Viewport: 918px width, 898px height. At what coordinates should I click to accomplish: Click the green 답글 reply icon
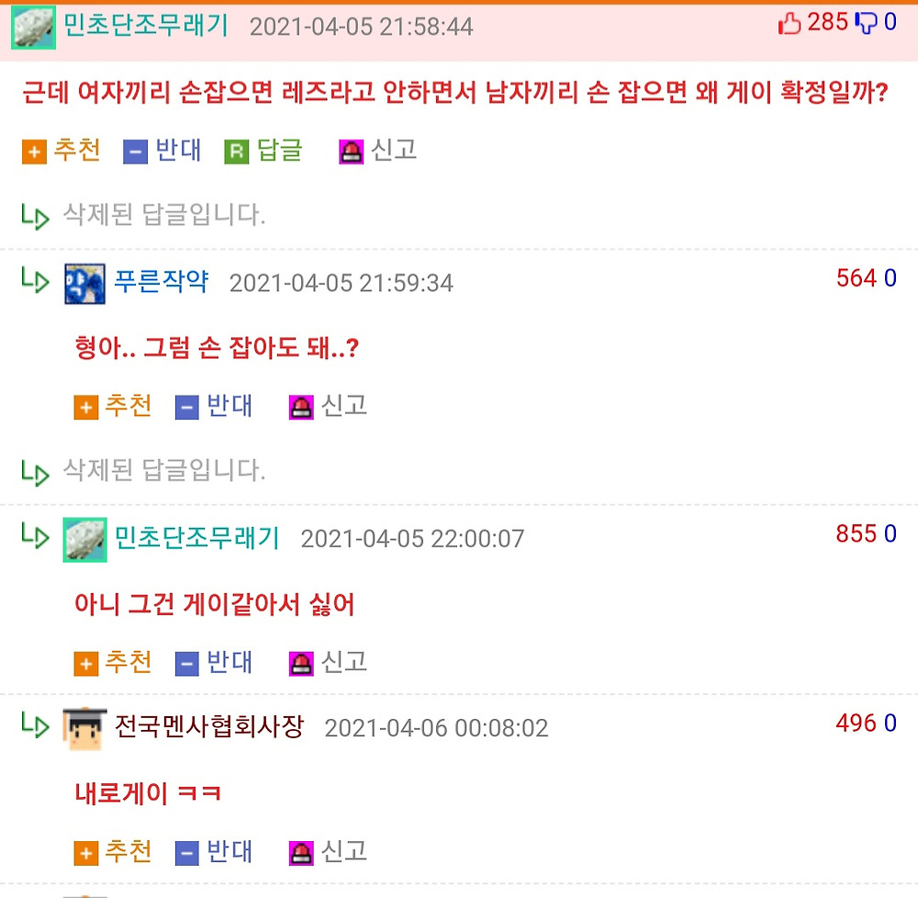pos(237,152)
